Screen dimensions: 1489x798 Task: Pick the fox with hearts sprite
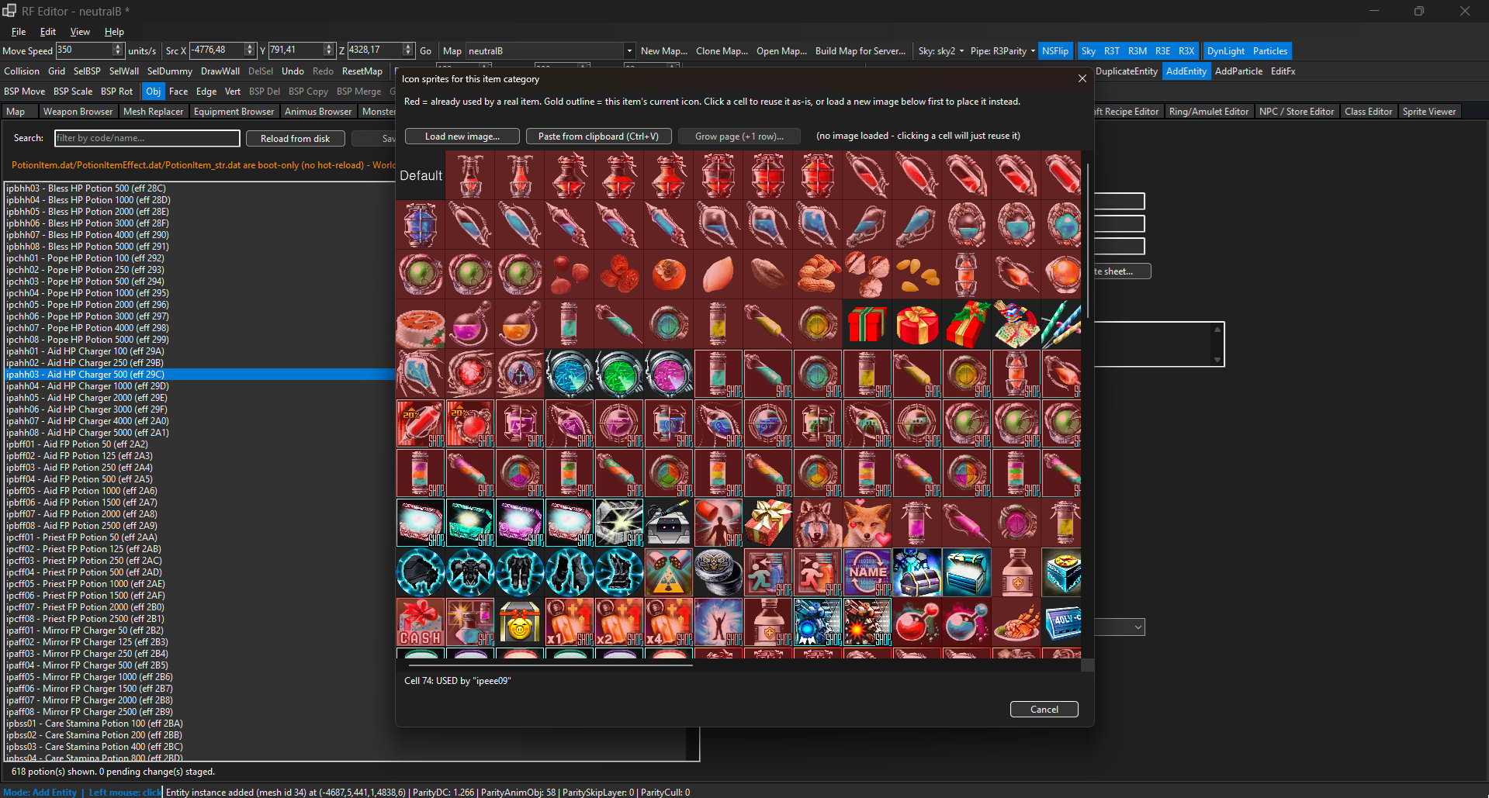(x=867, y=523)
